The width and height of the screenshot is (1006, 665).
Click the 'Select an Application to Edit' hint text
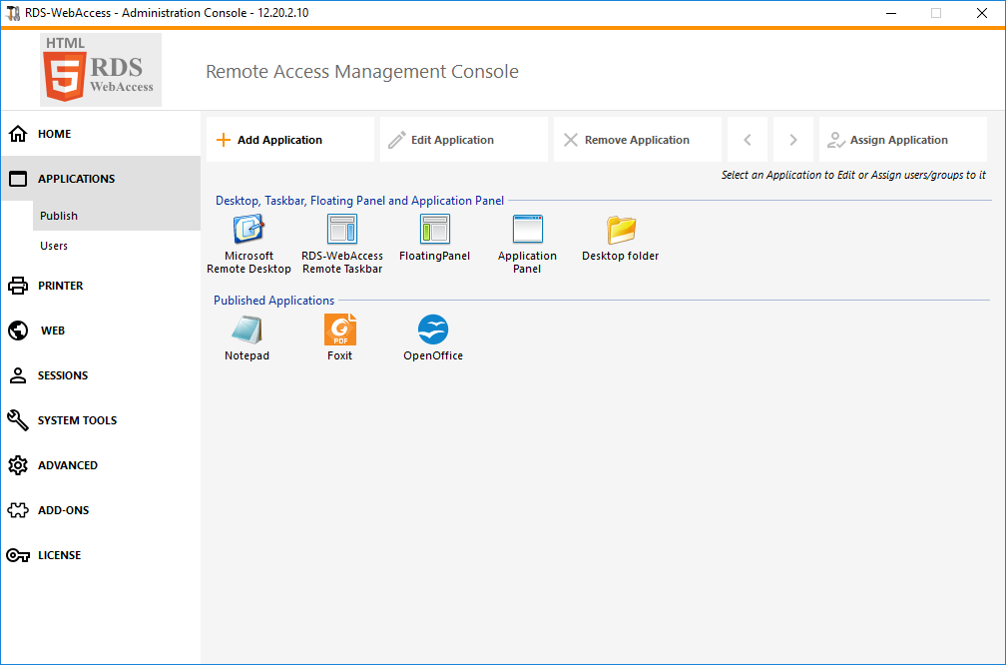point(853,175)
